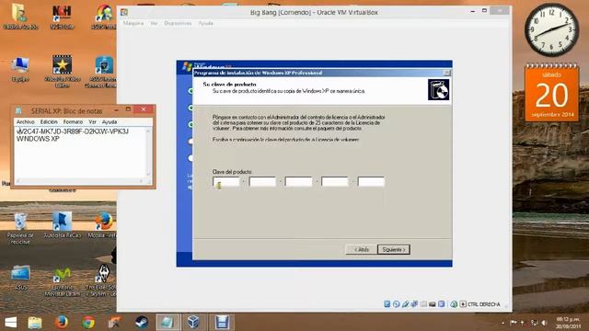Click the Notepad horizontal scrollbar
The image size is (589, 331).
tap(80, 181)
